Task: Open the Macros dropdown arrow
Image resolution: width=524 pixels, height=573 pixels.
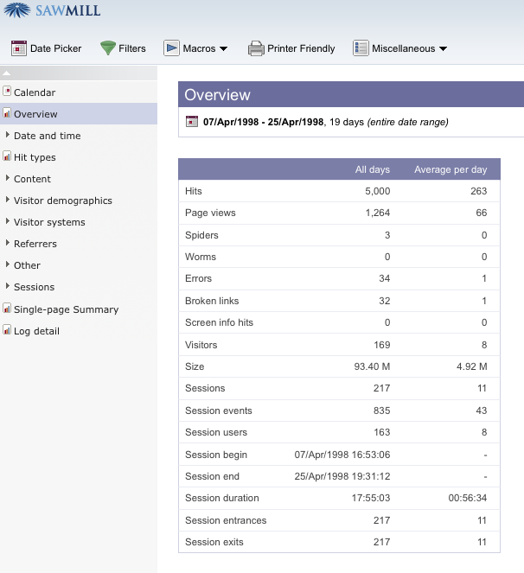Action: (x=224, y=49)
